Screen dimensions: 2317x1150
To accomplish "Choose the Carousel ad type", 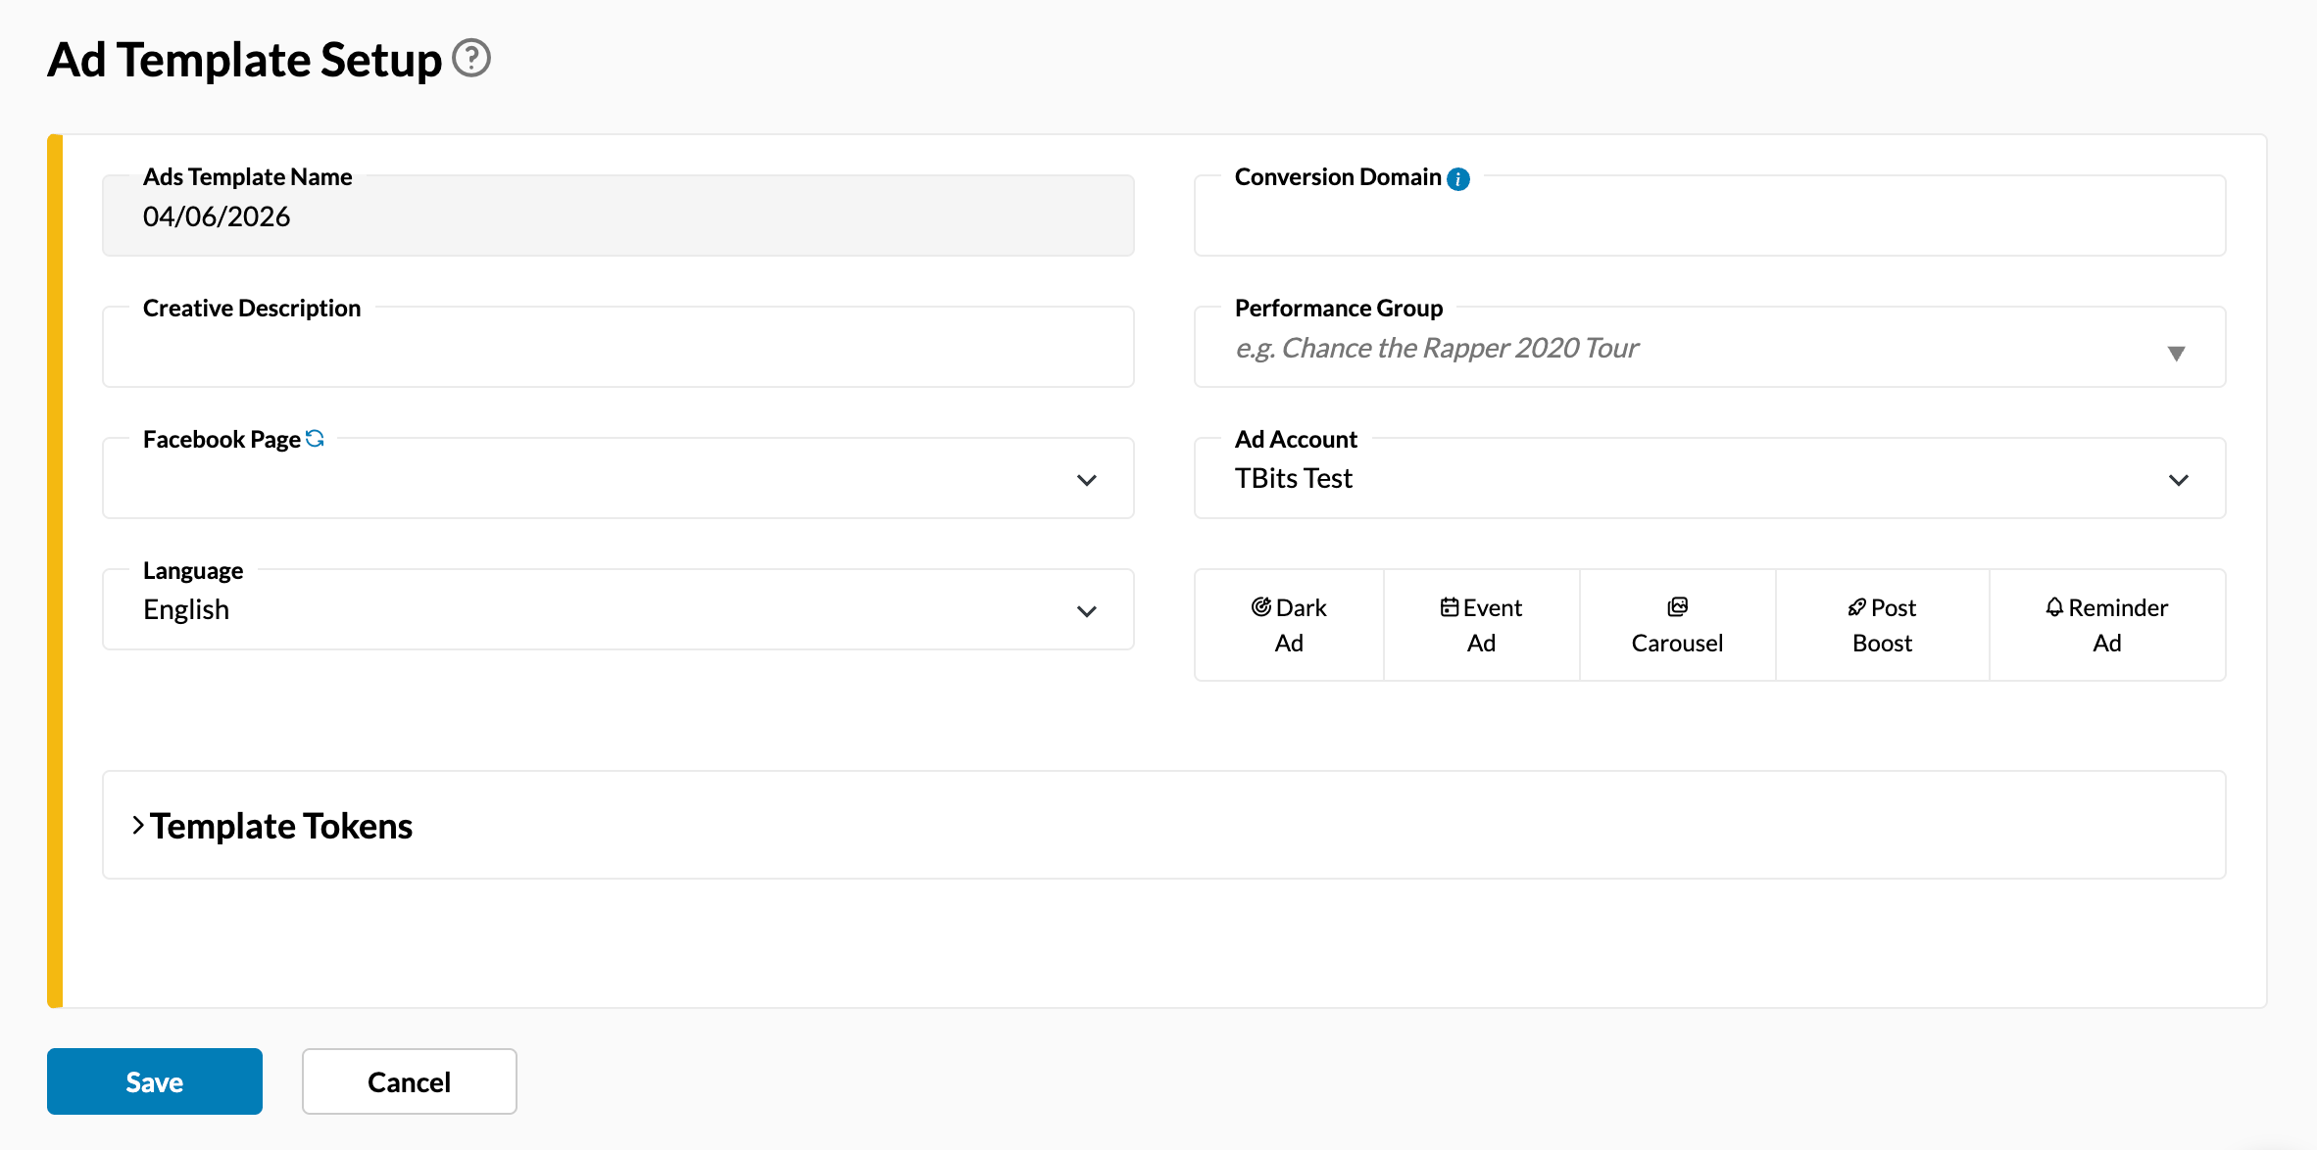I will pos(1677,625).
